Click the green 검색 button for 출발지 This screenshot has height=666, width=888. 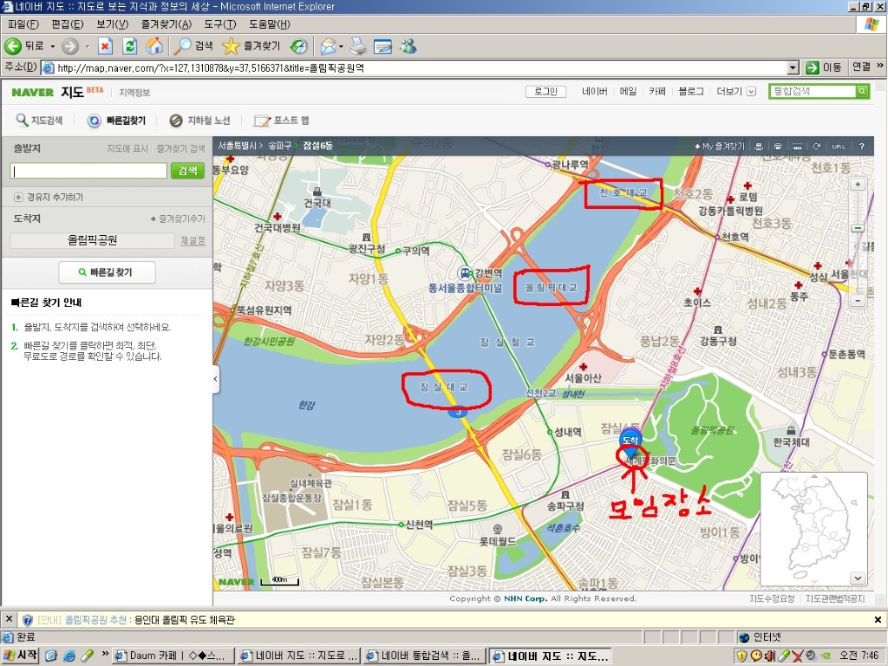pyautogui.click(x=187, y=171)
